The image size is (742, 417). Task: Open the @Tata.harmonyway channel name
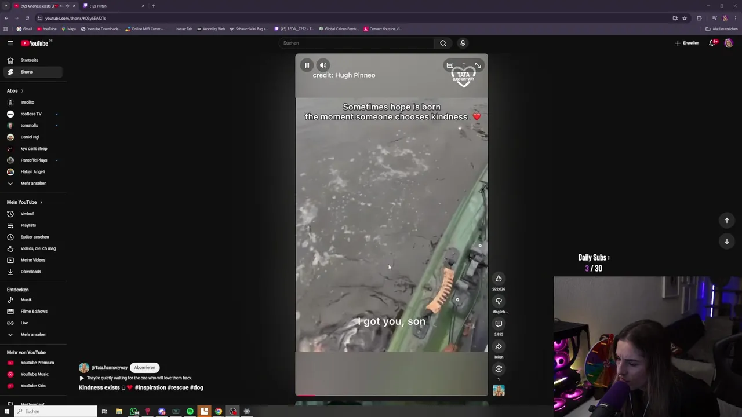click(x=110, y=368)
